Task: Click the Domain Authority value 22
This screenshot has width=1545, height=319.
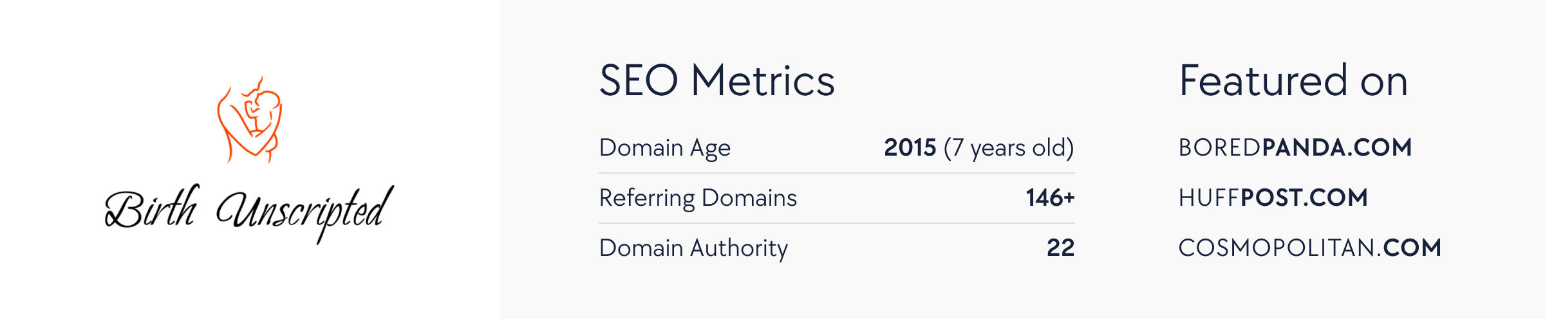Action: pyautogui.click(x=1060, y=248)
